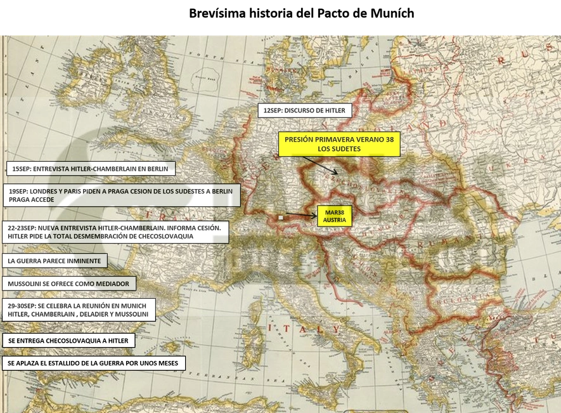Click the title "Brevísima historia del Pacto de Muních"

pyautogui.click(x=301, y=13)
